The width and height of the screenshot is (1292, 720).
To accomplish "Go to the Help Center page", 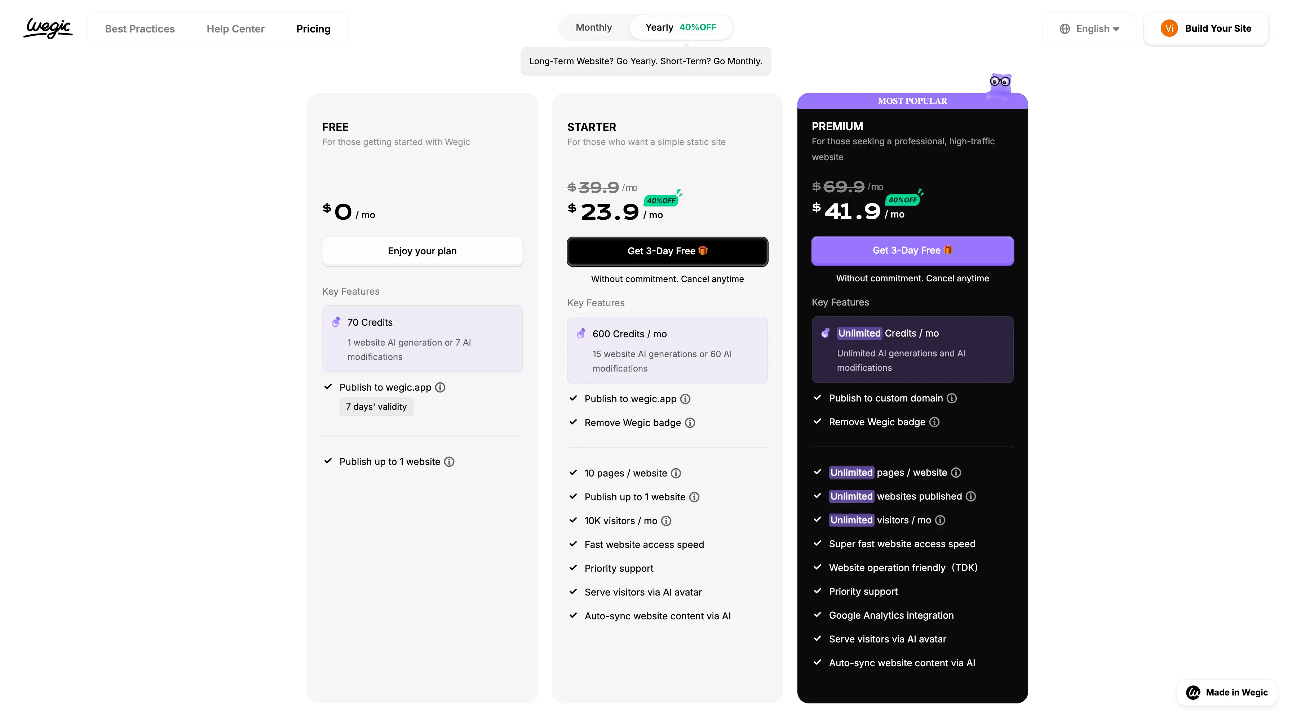I will (235, 29).
